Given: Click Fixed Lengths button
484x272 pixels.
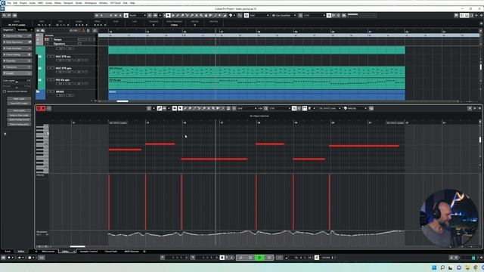Looking at the screenshot, I should point(19,111).
